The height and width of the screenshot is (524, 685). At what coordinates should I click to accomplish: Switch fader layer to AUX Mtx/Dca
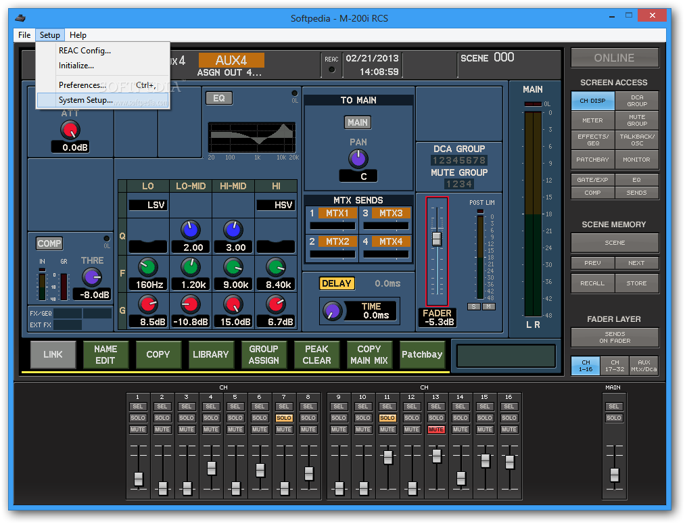[x=644, y=366]
